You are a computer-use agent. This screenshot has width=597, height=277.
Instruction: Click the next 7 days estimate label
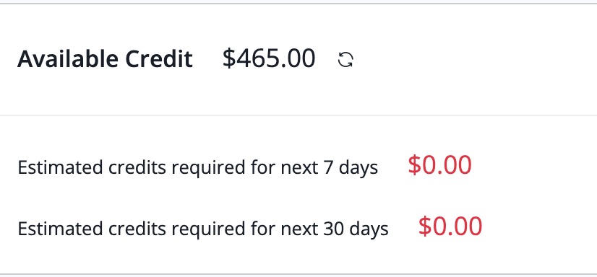click(x=197, y=167)
